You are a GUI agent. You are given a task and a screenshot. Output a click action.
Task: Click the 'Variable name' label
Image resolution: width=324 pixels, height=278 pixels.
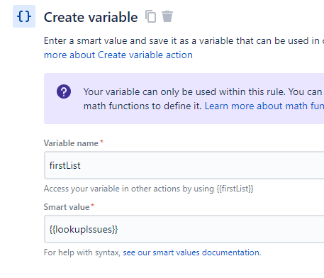[71, 143]
